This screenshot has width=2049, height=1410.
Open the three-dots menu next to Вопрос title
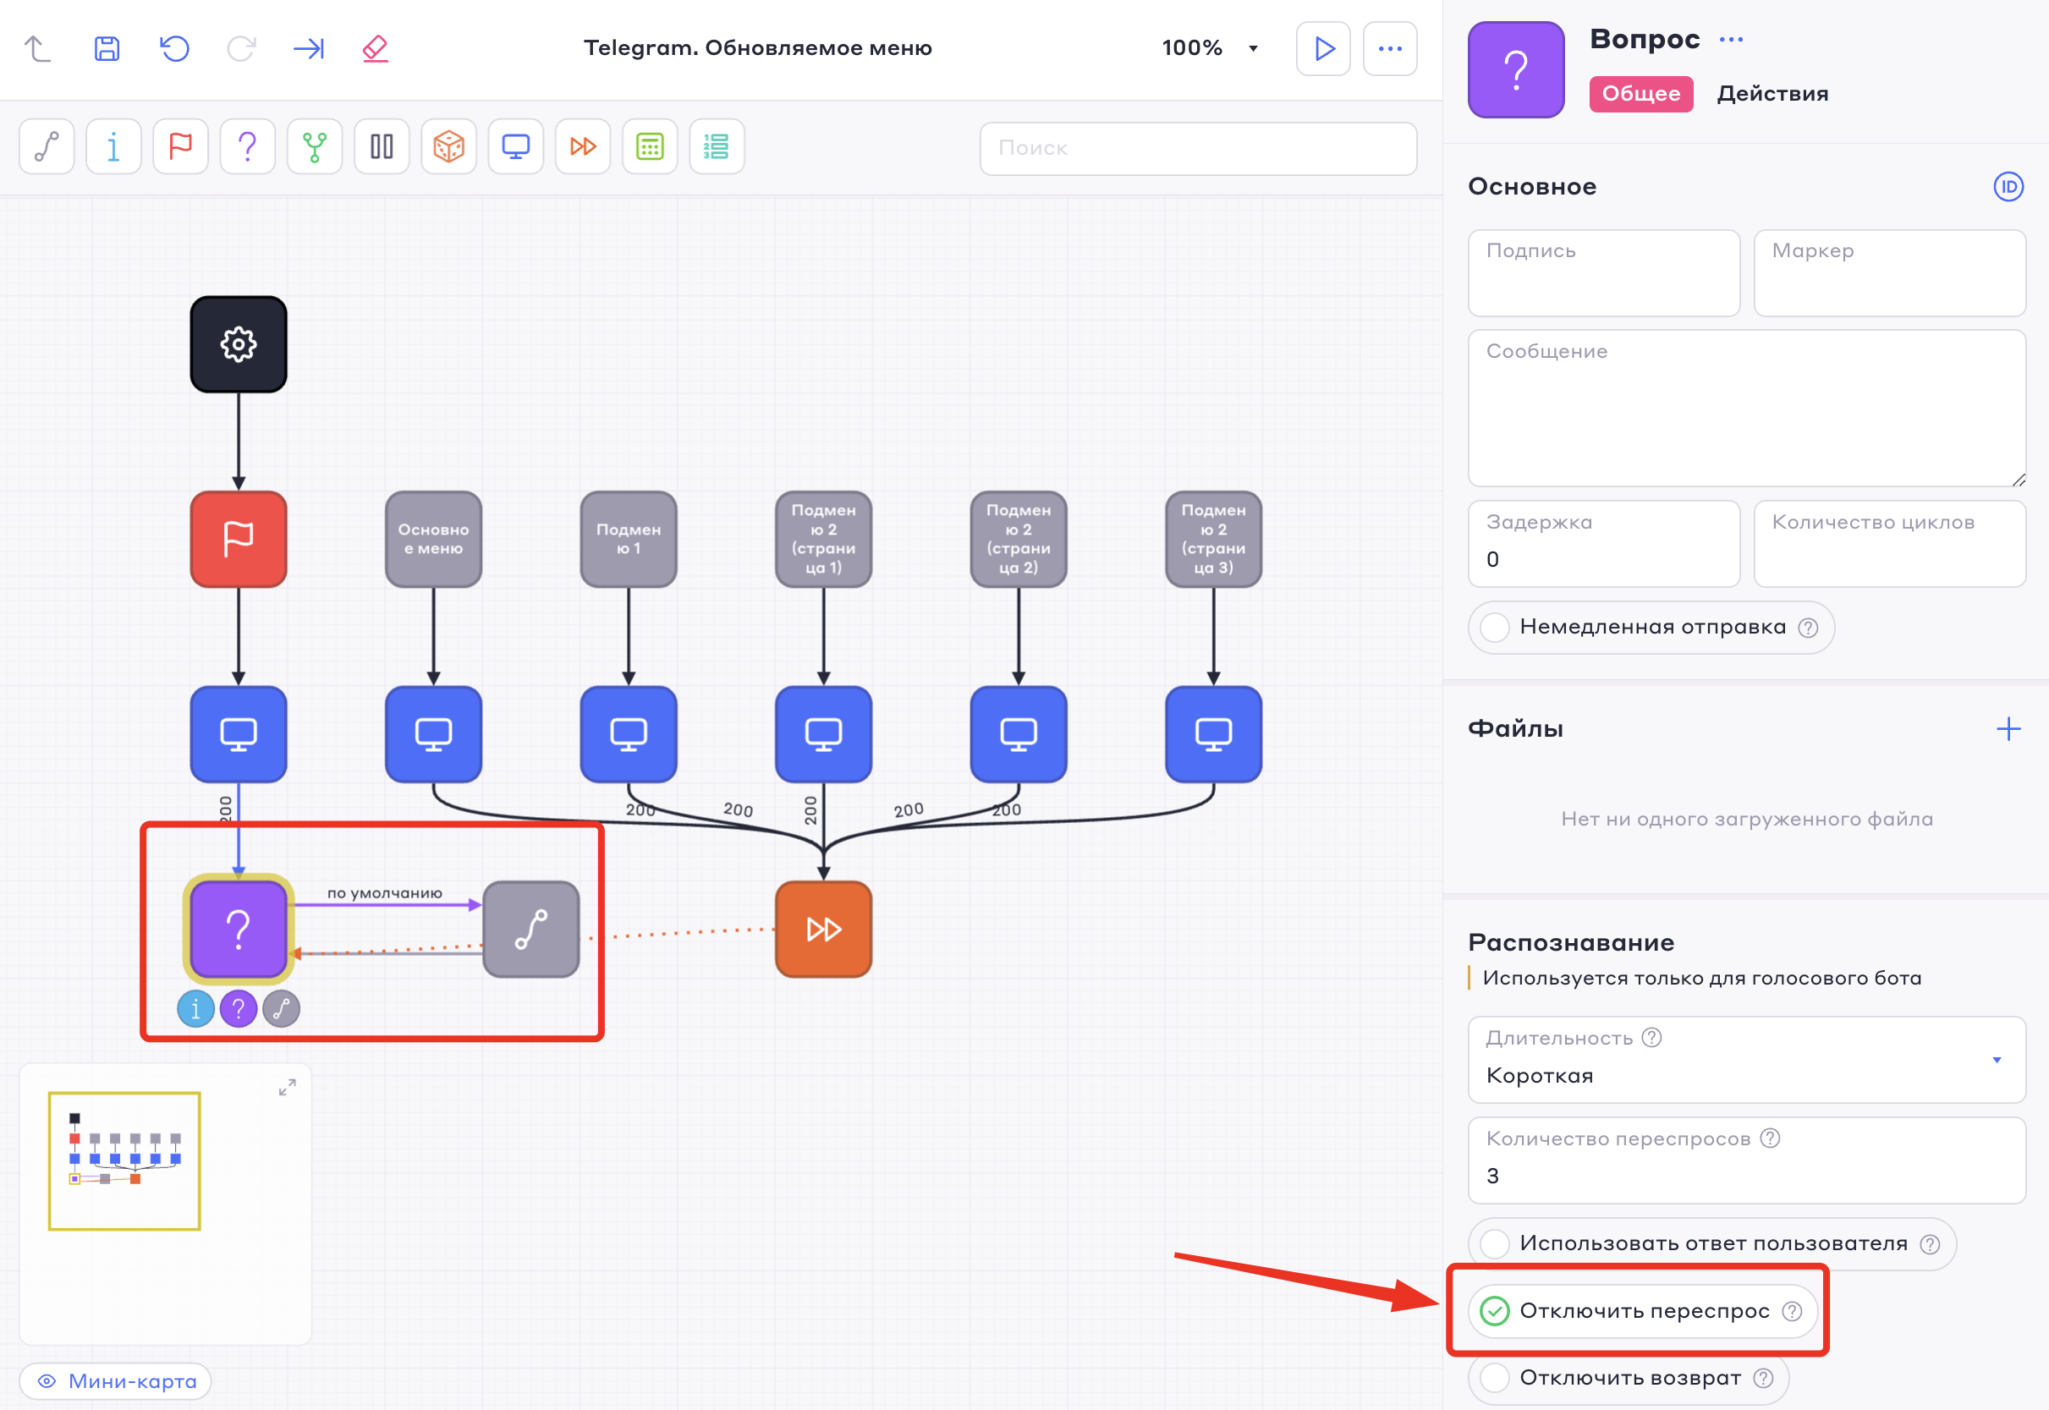[x=1731, y=40]
